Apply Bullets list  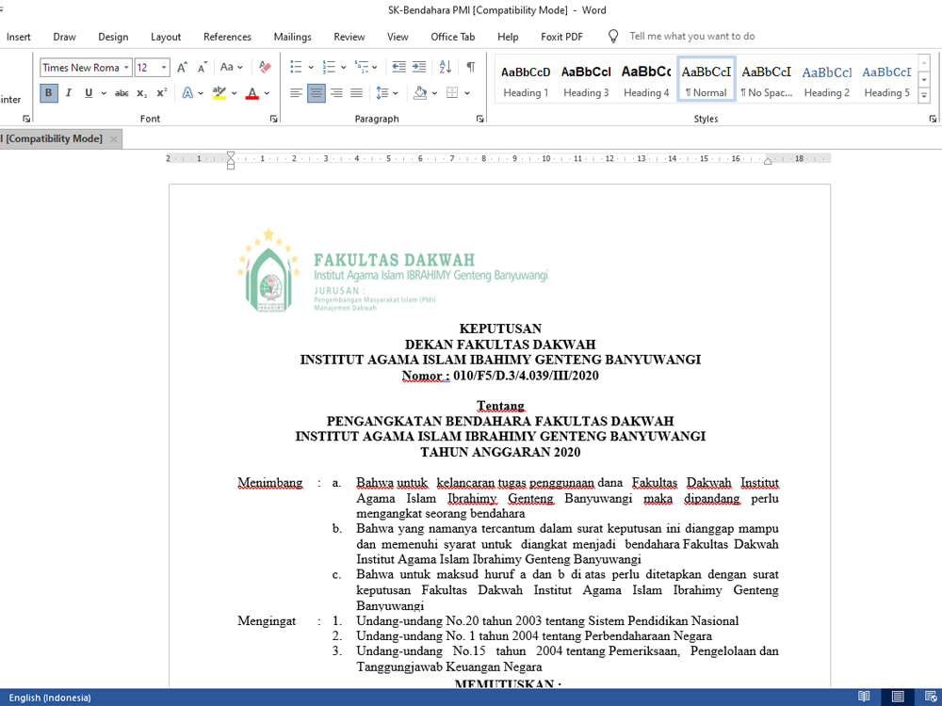pyautogui.click(x=296, y=67)
